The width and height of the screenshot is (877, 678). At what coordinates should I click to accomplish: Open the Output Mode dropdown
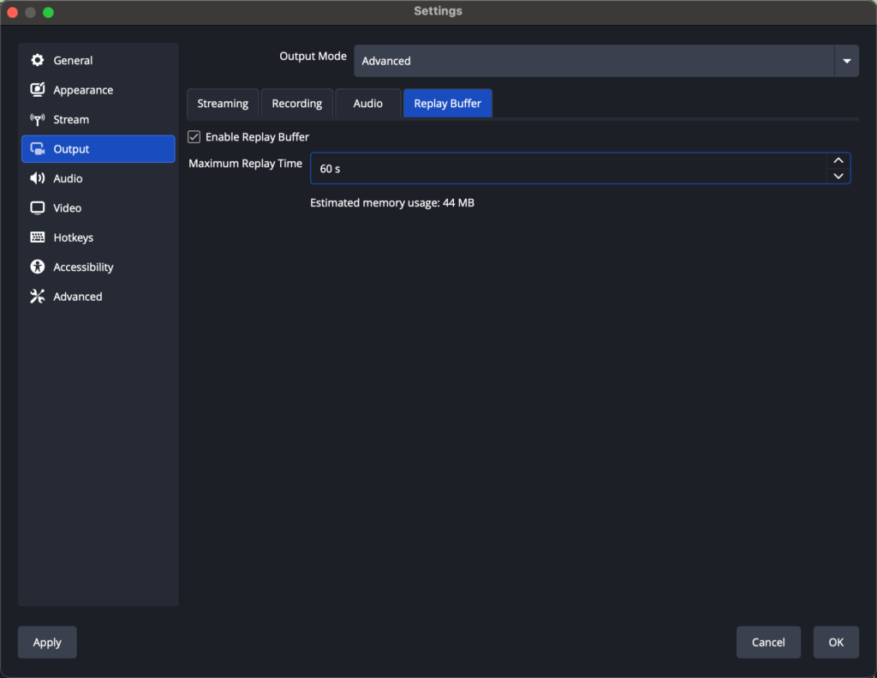[600, 61]
